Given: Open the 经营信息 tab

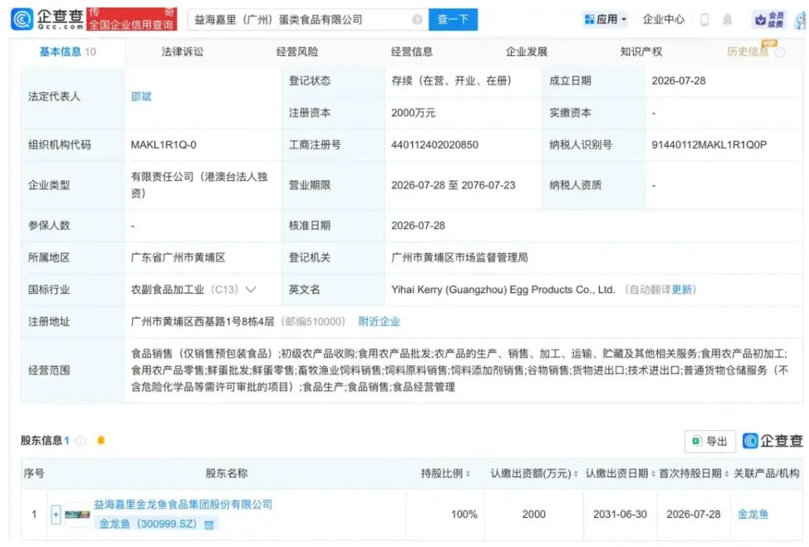Looking at the screenshot, I should 412,52.
